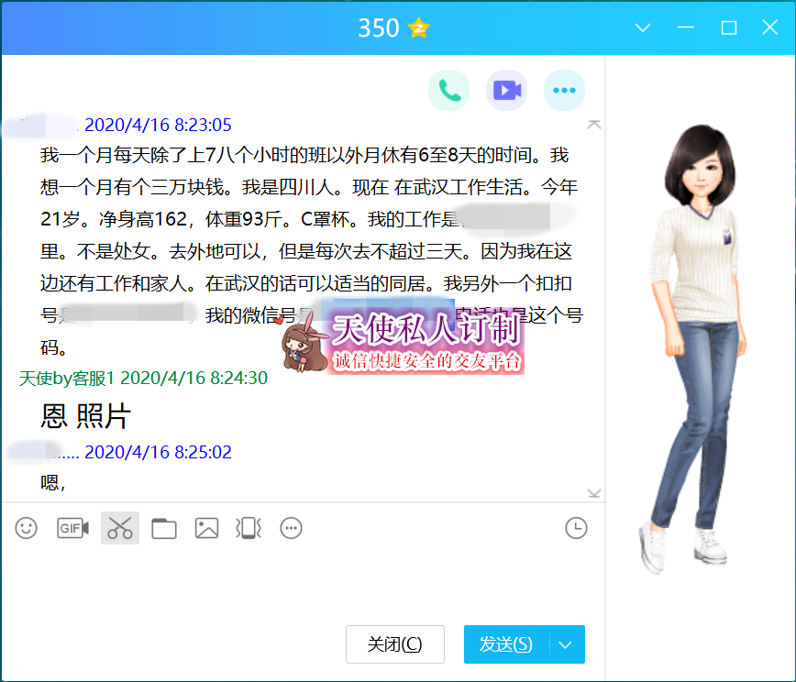This screenshot has height=682, width=796.
Task: Send a window shake nudge
Action: [x=249, y=528]
